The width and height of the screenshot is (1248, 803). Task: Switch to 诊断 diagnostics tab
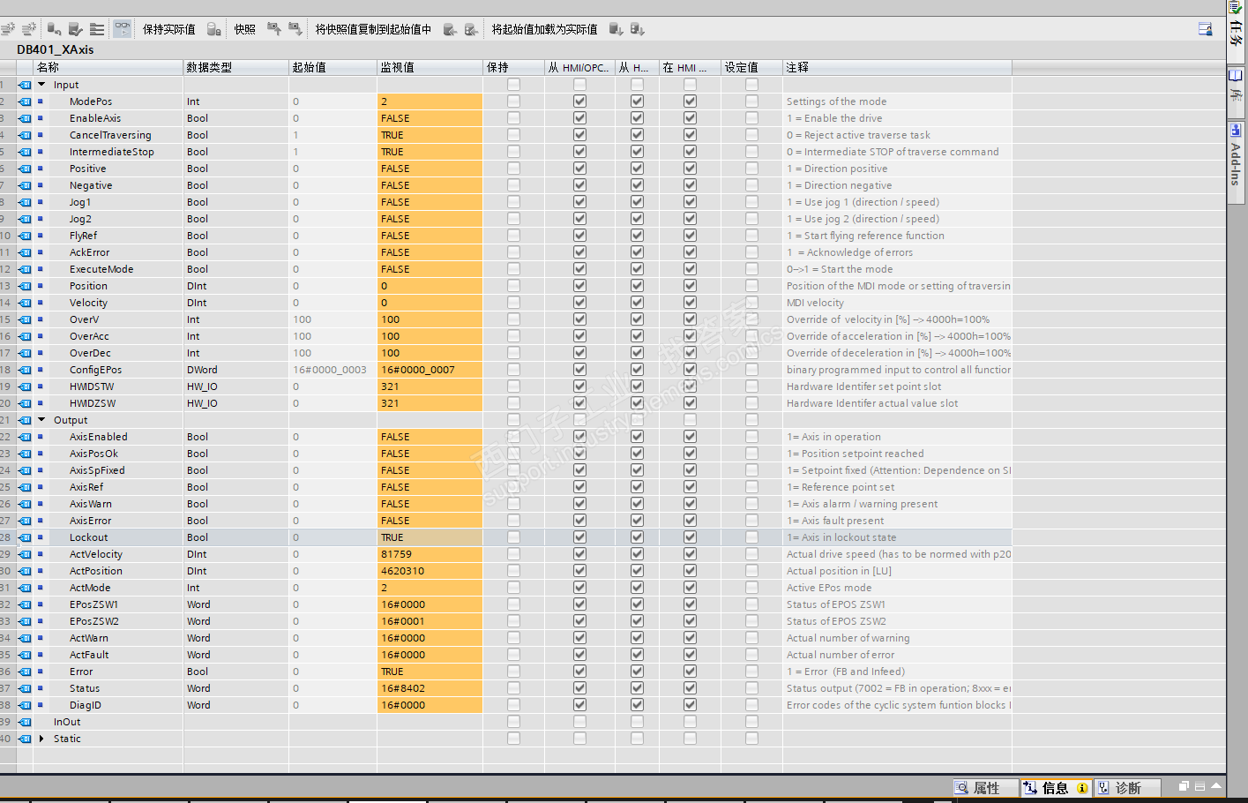(1128, 788)
